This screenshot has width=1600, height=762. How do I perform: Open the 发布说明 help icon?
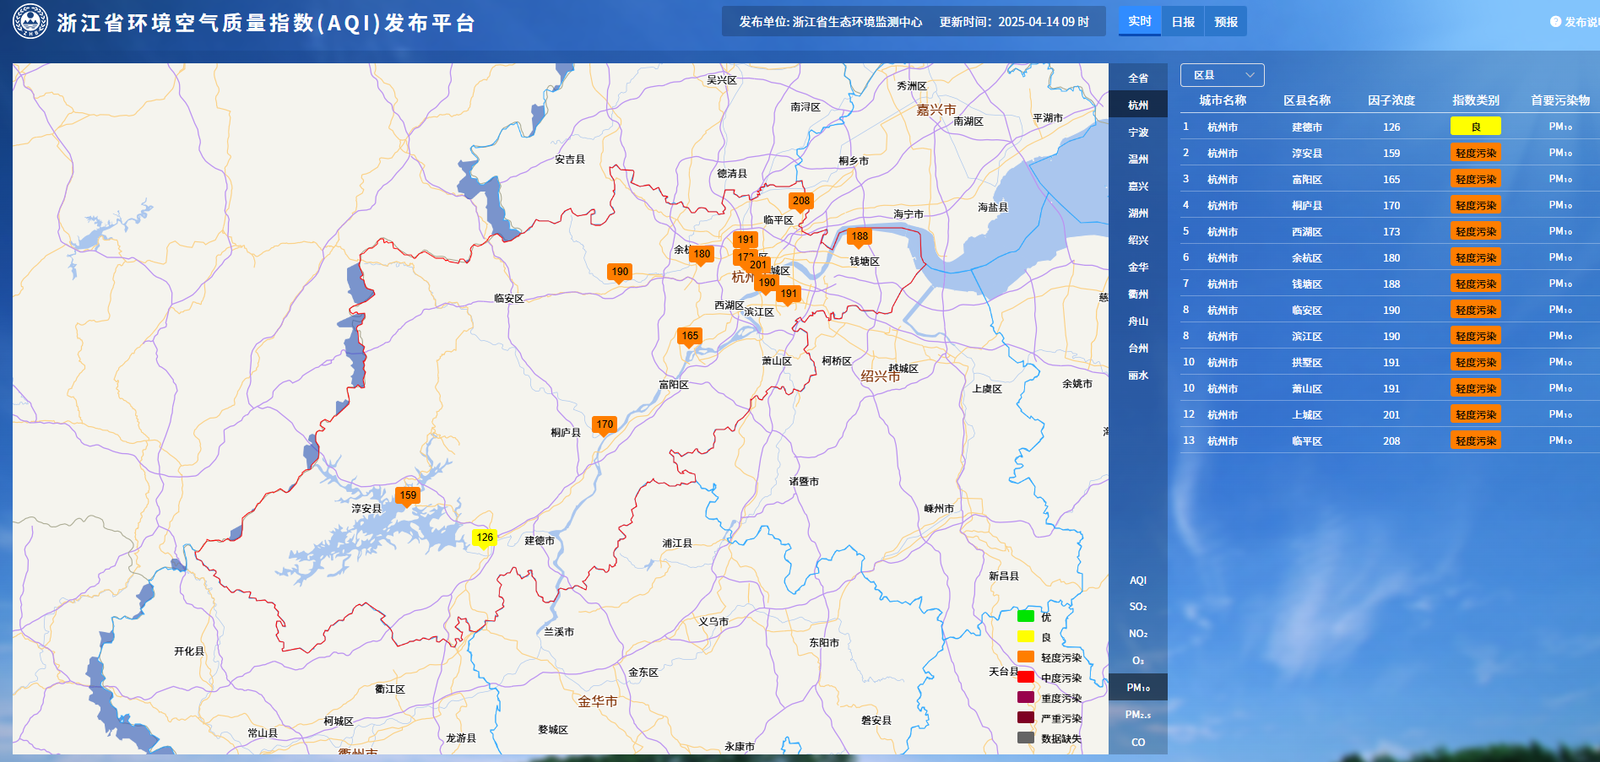click(1555, 22)
